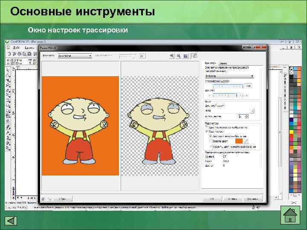The height and width of the screenshot is (230, 307).
Task: Click the slide's green home icon
Action: (x=290, y=215)
